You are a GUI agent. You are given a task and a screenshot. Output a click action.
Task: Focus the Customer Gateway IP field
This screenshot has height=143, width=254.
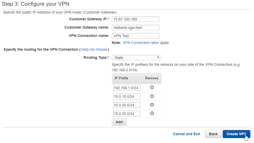(135, 19)
